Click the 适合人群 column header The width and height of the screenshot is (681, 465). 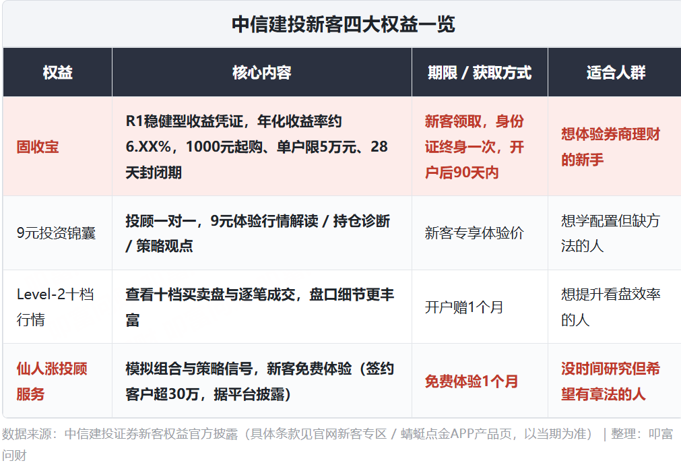pos(616,72)
